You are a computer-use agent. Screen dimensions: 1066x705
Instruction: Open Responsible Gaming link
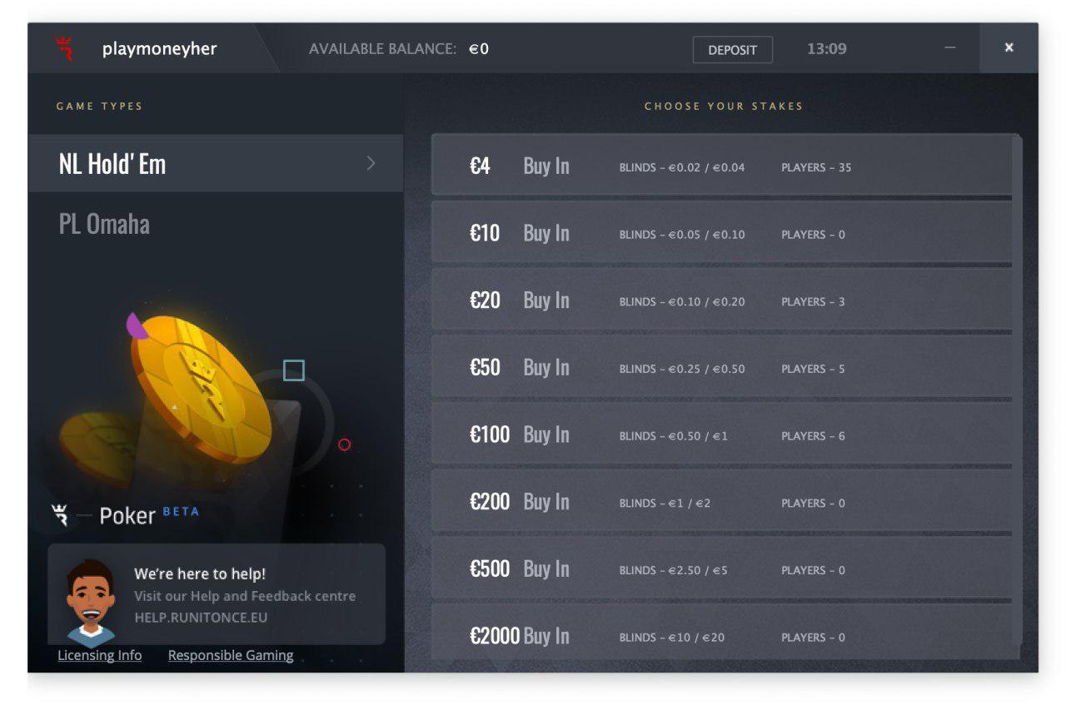coord(231,656)
